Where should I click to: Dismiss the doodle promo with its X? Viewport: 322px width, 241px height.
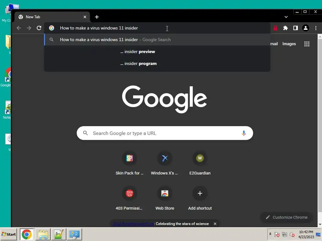point(215,224)
